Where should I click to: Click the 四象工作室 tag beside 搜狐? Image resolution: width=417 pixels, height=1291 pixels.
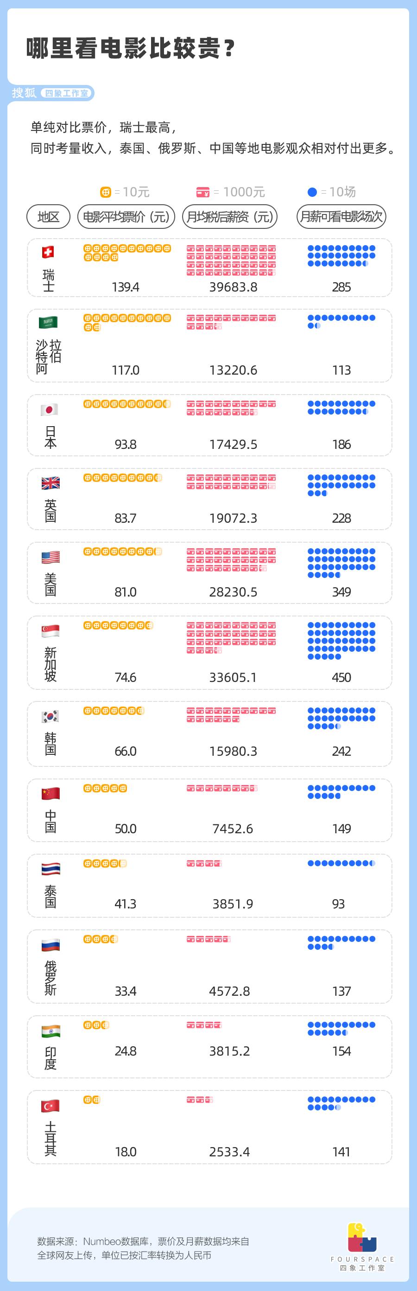[67, 93]
